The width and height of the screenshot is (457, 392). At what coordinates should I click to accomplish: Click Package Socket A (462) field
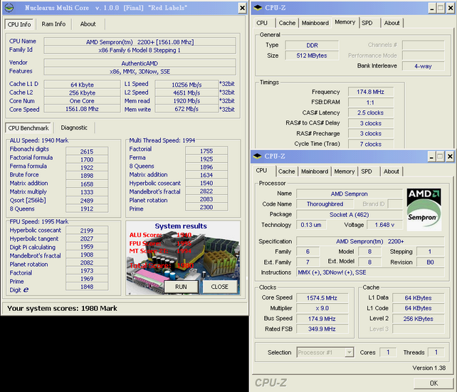350,215
